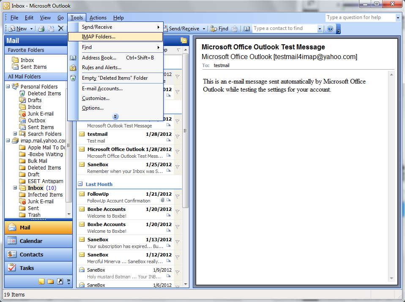Image resolution: width=405 pixels, height=302 pixels.
Task: Click the Send/Receive toolbar button
Action: pyautogui.click(x=182, y=29)
